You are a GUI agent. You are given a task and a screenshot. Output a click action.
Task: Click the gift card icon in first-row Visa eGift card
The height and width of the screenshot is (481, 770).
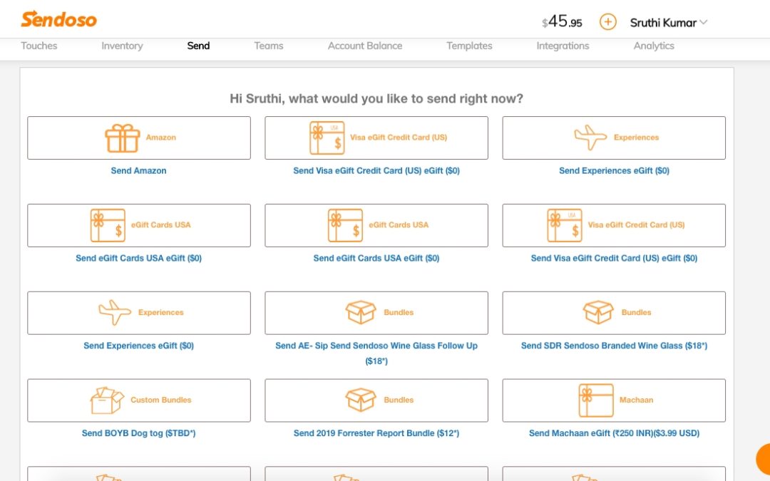[327, 138]
